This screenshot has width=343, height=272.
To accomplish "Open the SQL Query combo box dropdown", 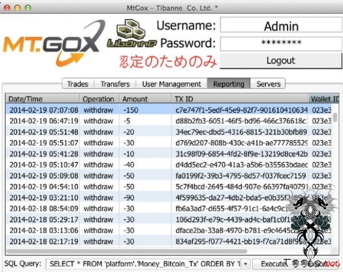I will tap(245, 263).
